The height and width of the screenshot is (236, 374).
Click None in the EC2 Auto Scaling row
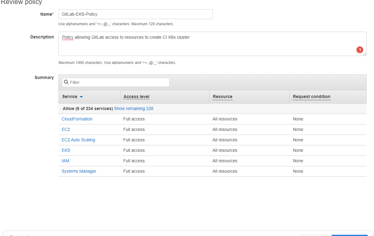pos(298,140)
